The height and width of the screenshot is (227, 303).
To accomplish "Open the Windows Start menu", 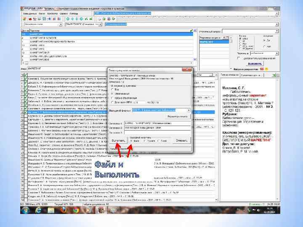I will pos(26,210).
